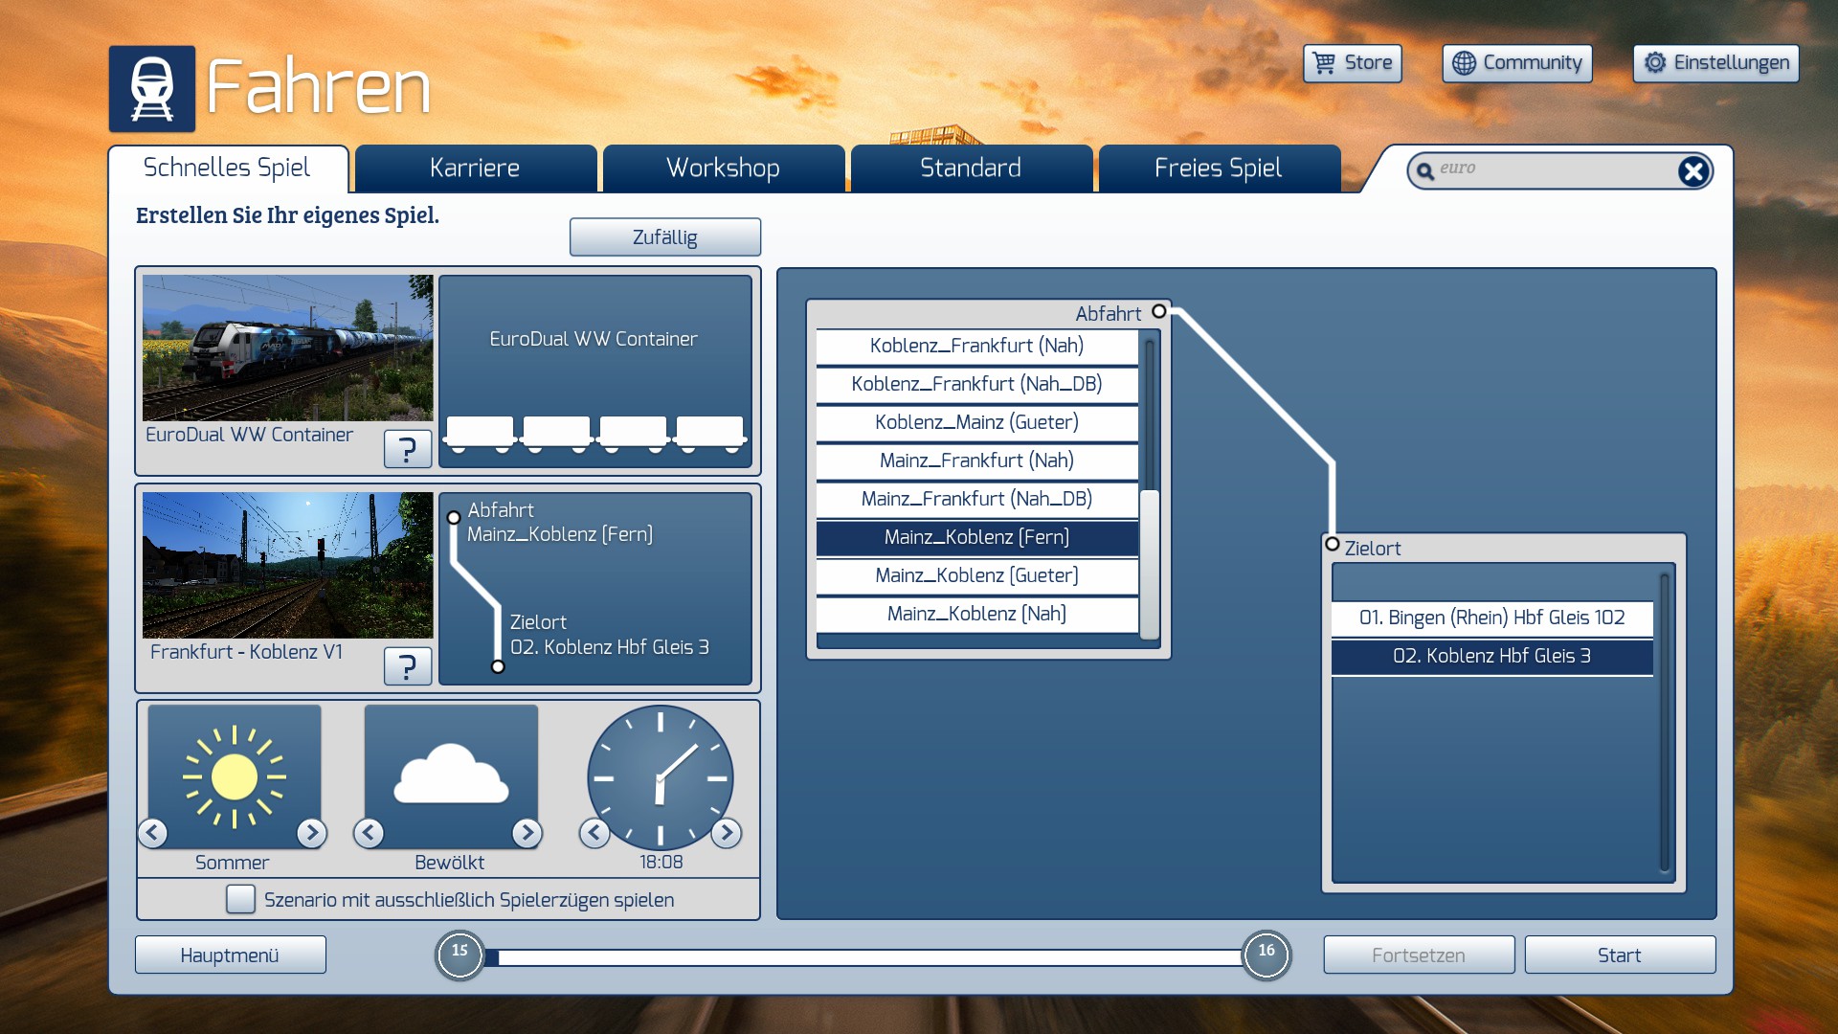Switch to Freies Spiel tab
The image size is (1838, 1034).
click(1218, 169)
